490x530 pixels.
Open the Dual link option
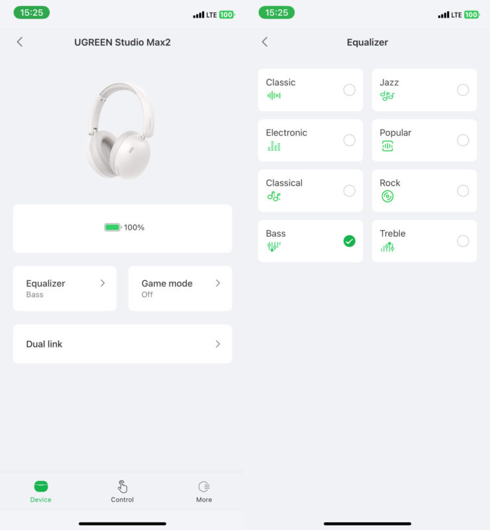(x=122, y=344)
